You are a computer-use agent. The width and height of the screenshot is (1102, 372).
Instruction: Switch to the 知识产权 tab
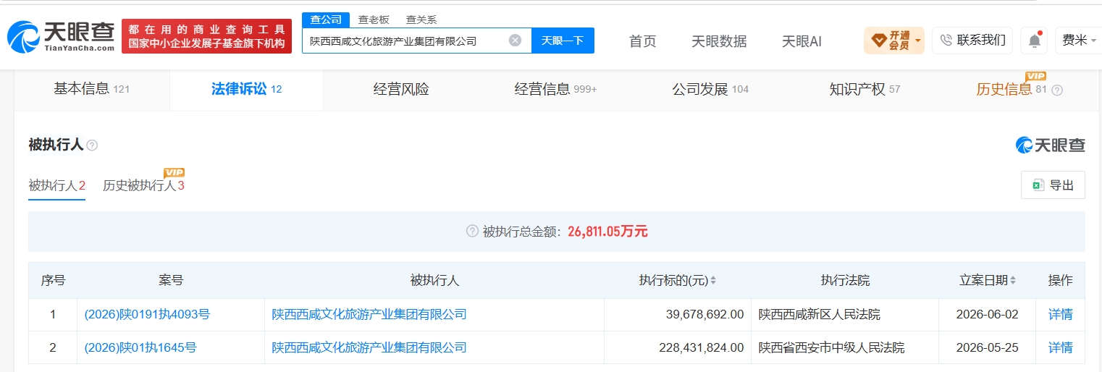(865, 90)
